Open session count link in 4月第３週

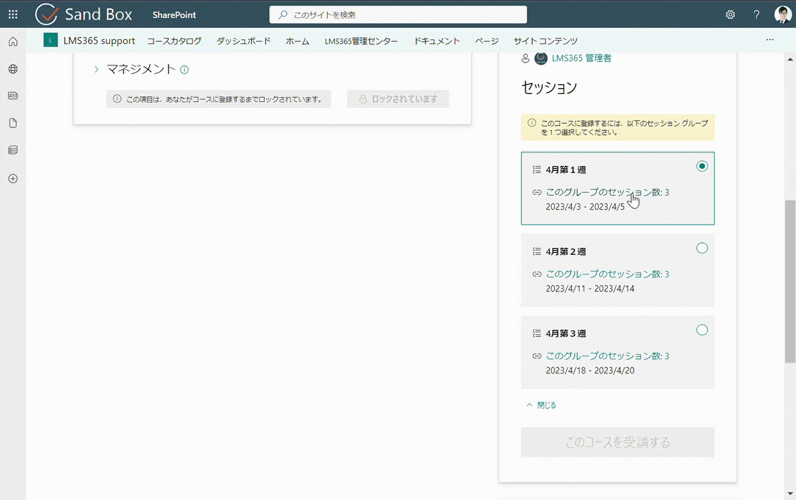[607, 356]
